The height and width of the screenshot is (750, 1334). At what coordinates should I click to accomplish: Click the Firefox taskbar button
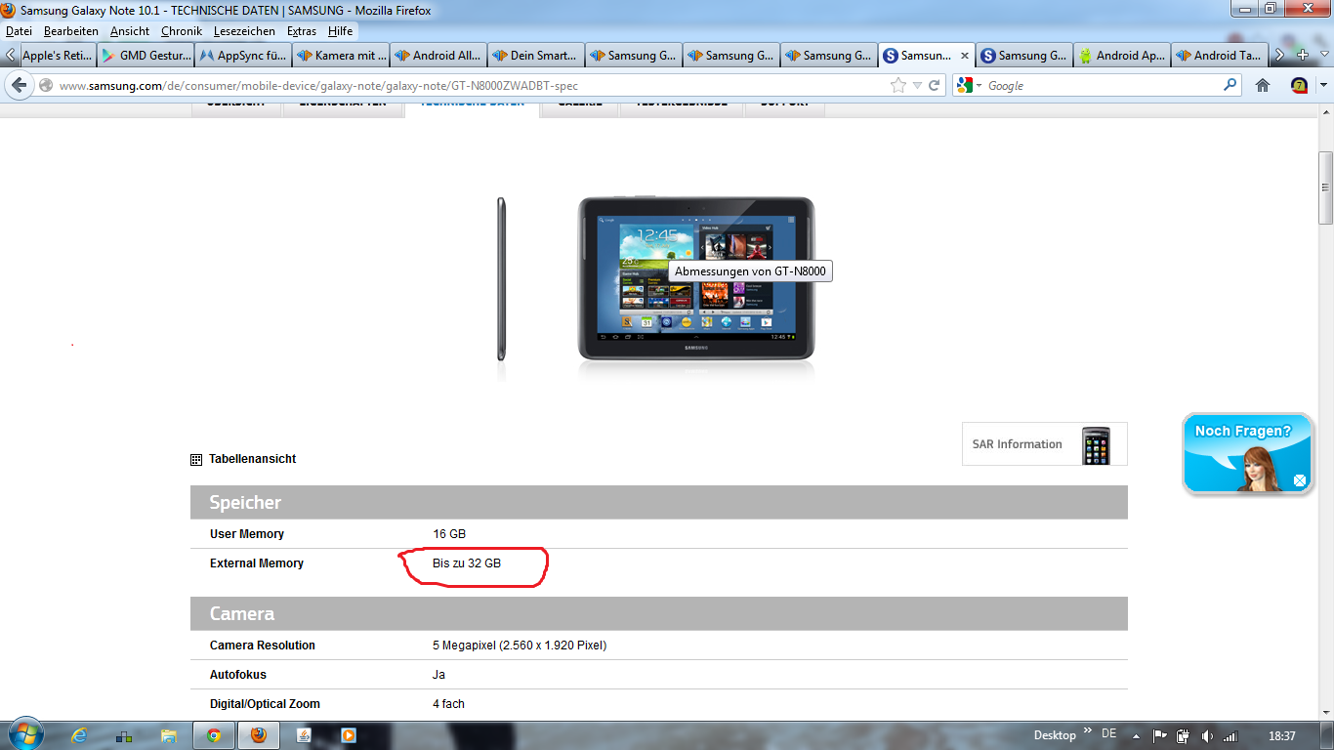click(x=259, y=735)
